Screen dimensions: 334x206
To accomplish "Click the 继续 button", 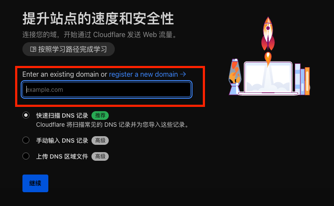I will 35,183.
